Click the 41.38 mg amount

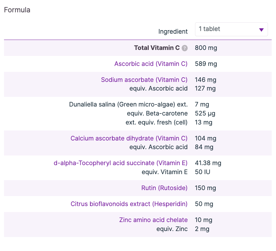(x=208, y=163)
